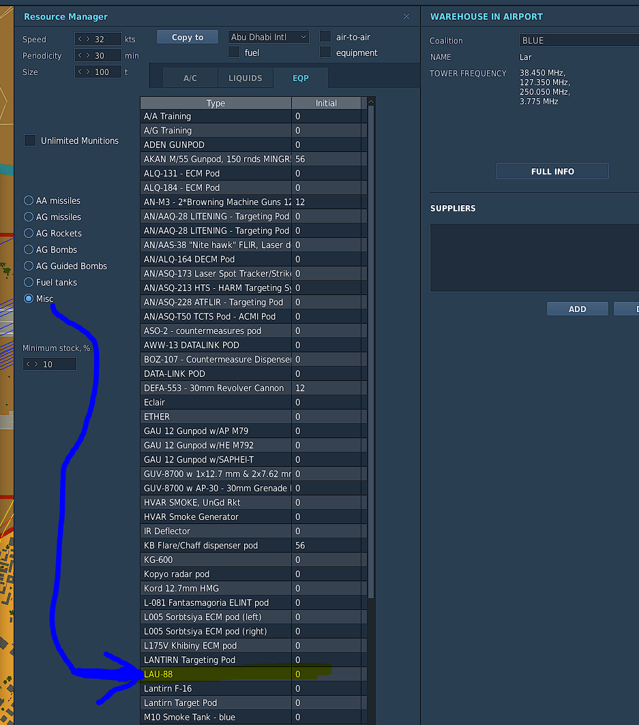Decrease Minimum stock percent arrow

[28, 364]
